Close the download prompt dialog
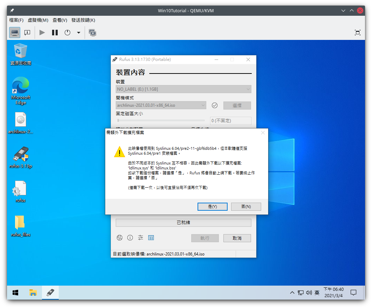 point(263,133)
